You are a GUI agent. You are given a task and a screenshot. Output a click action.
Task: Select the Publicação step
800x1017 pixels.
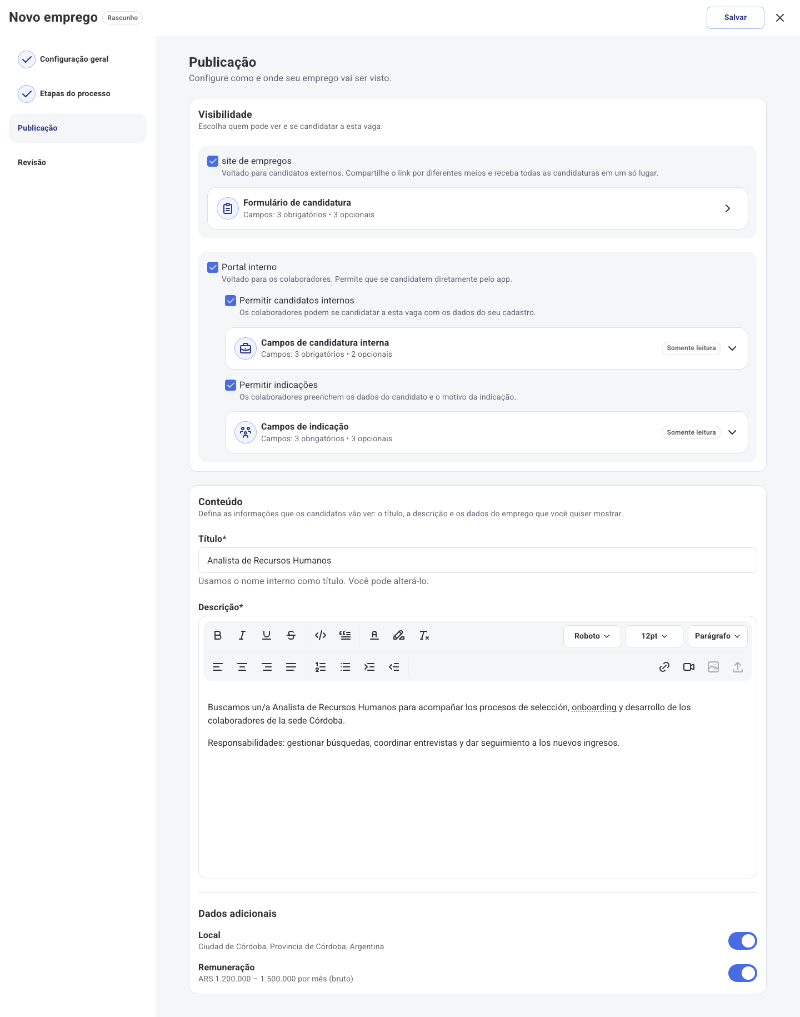(78, 128)
